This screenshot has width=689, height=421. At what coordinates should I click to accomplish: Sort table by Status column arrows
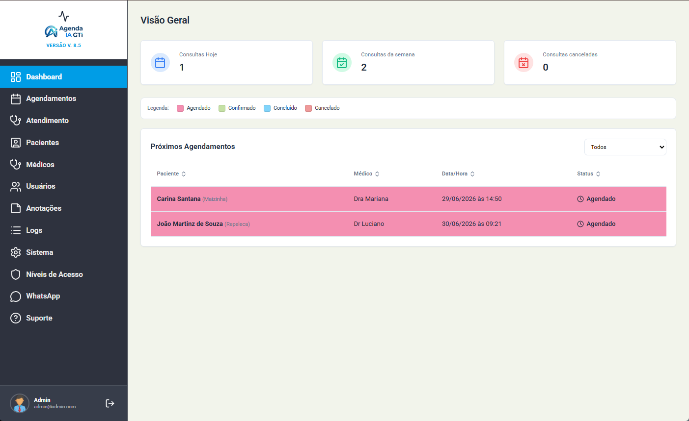[x=598, y=174]
